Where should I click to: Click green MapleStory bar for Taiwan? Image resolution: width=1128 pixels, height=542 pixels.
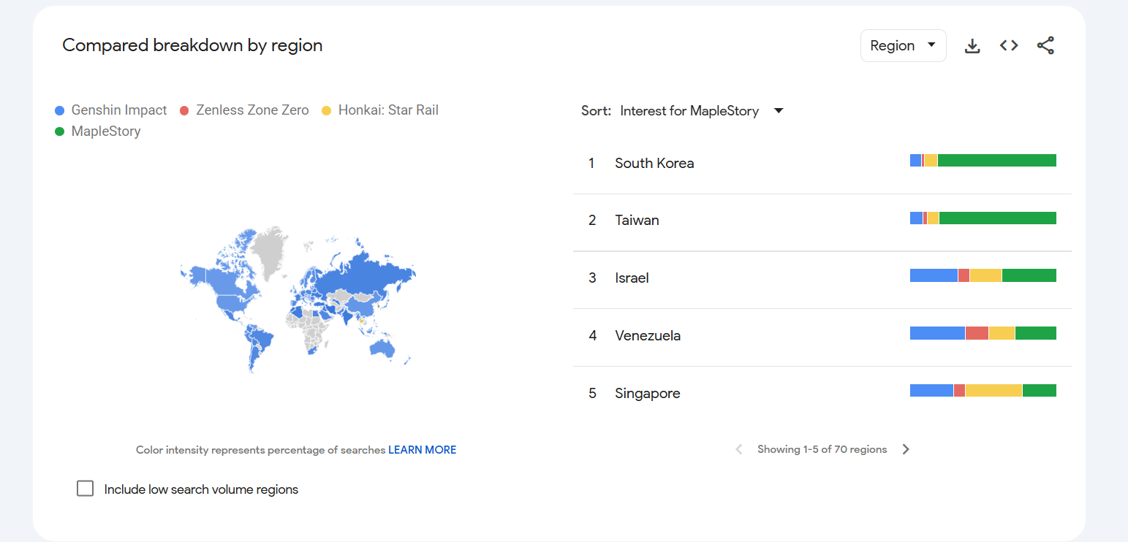click(998, 218)
